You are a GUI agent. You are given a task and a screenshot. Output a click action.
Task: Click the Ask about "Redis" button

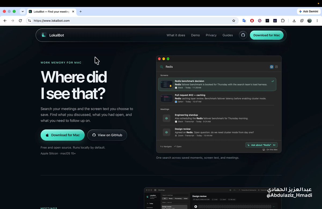(x=261, y=145)
